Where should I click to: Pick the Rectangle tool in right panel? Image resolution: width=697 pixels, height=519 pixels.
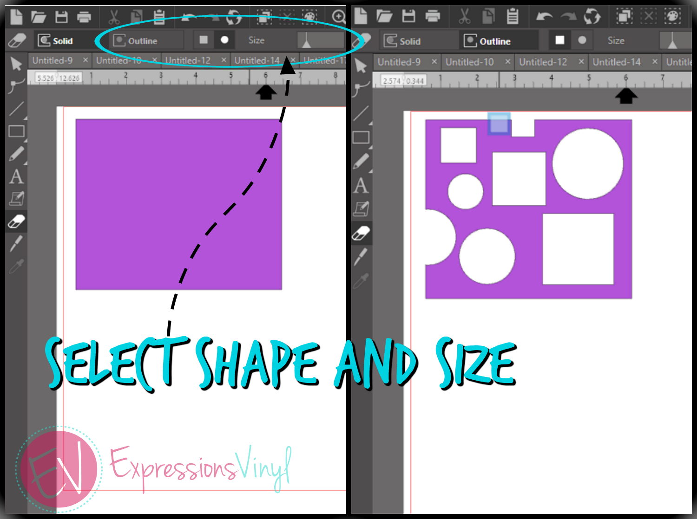point(362,137)
